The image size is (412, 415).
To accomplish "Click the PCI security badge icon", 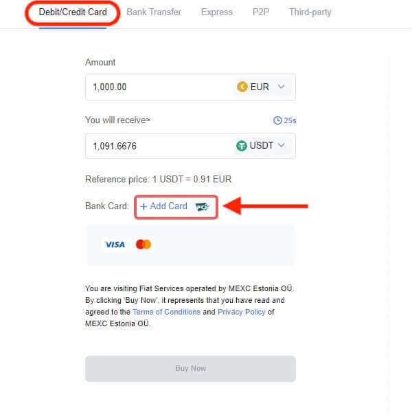I will (x=203, y=206).
